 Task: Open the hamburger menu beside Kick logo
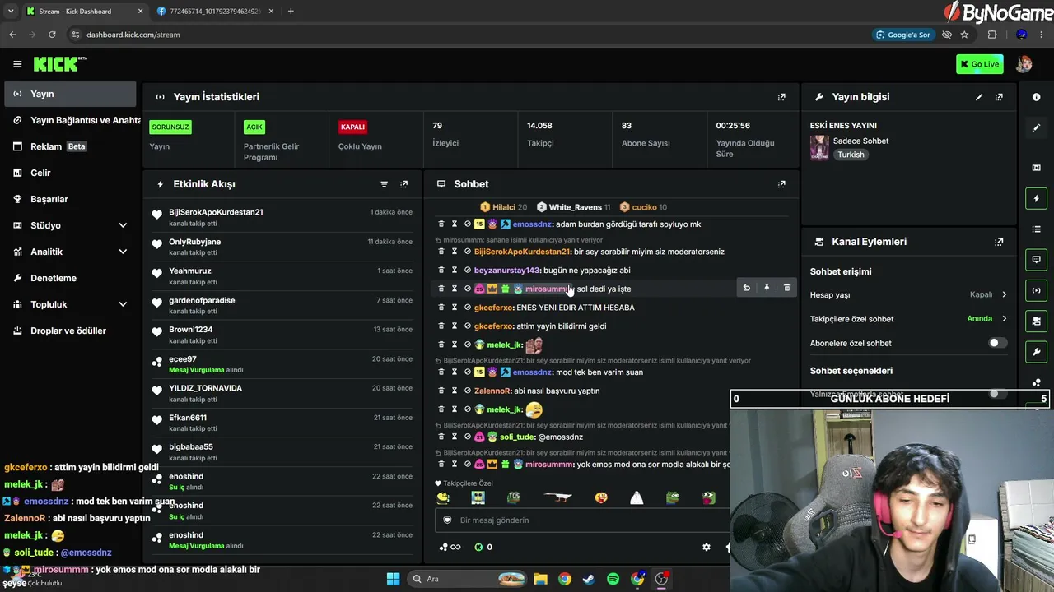tap(17, 64)
